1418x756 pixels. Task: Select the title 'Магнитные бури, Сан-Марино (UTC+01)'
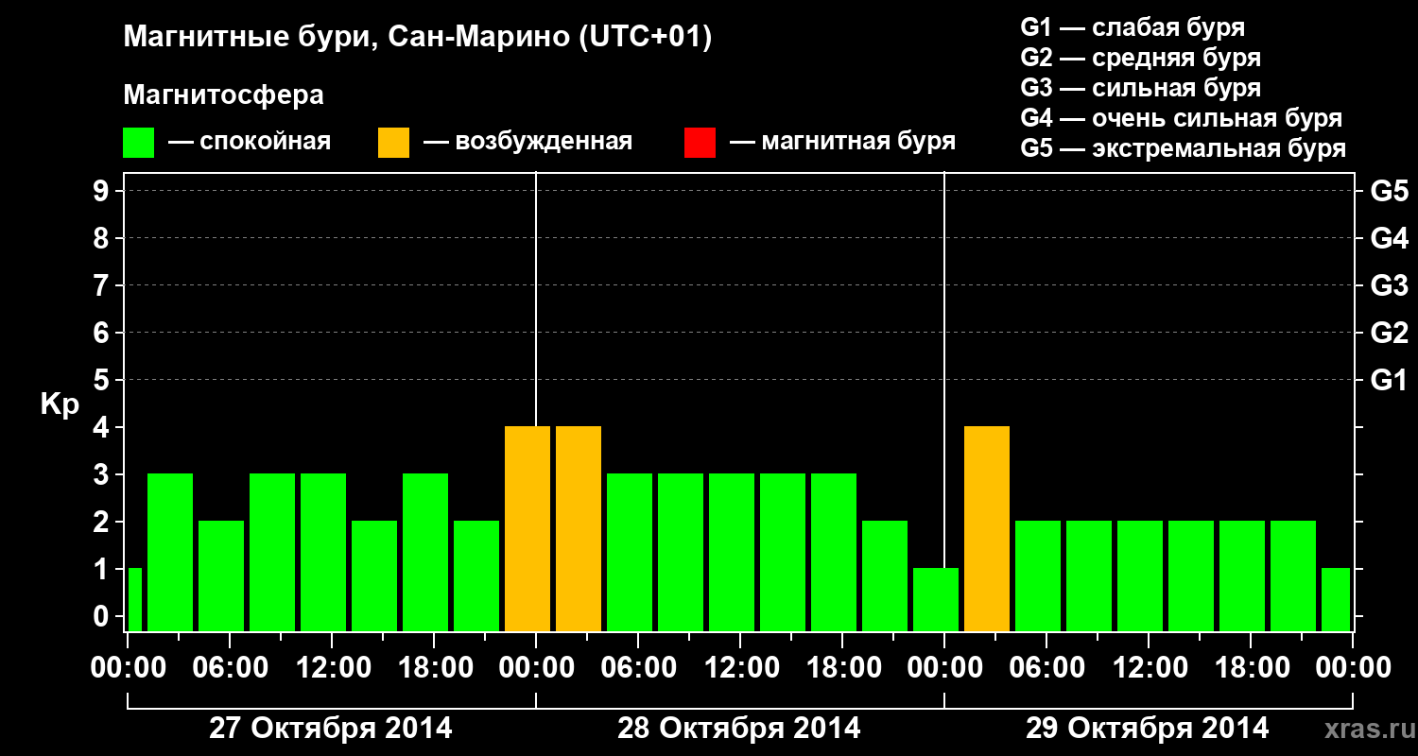click(x=417, y=39)
